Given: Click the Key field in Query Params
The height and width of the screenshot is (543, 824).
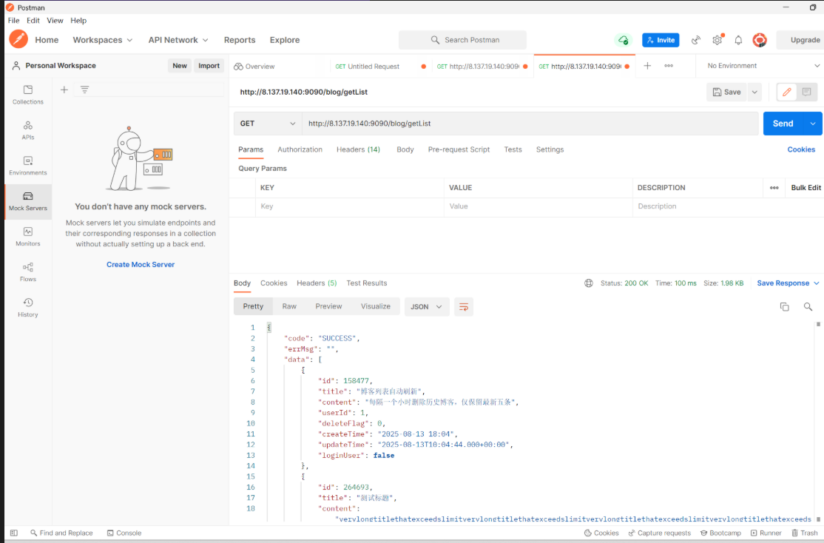Looking at the screenshot, I should [x=349, y=206].
